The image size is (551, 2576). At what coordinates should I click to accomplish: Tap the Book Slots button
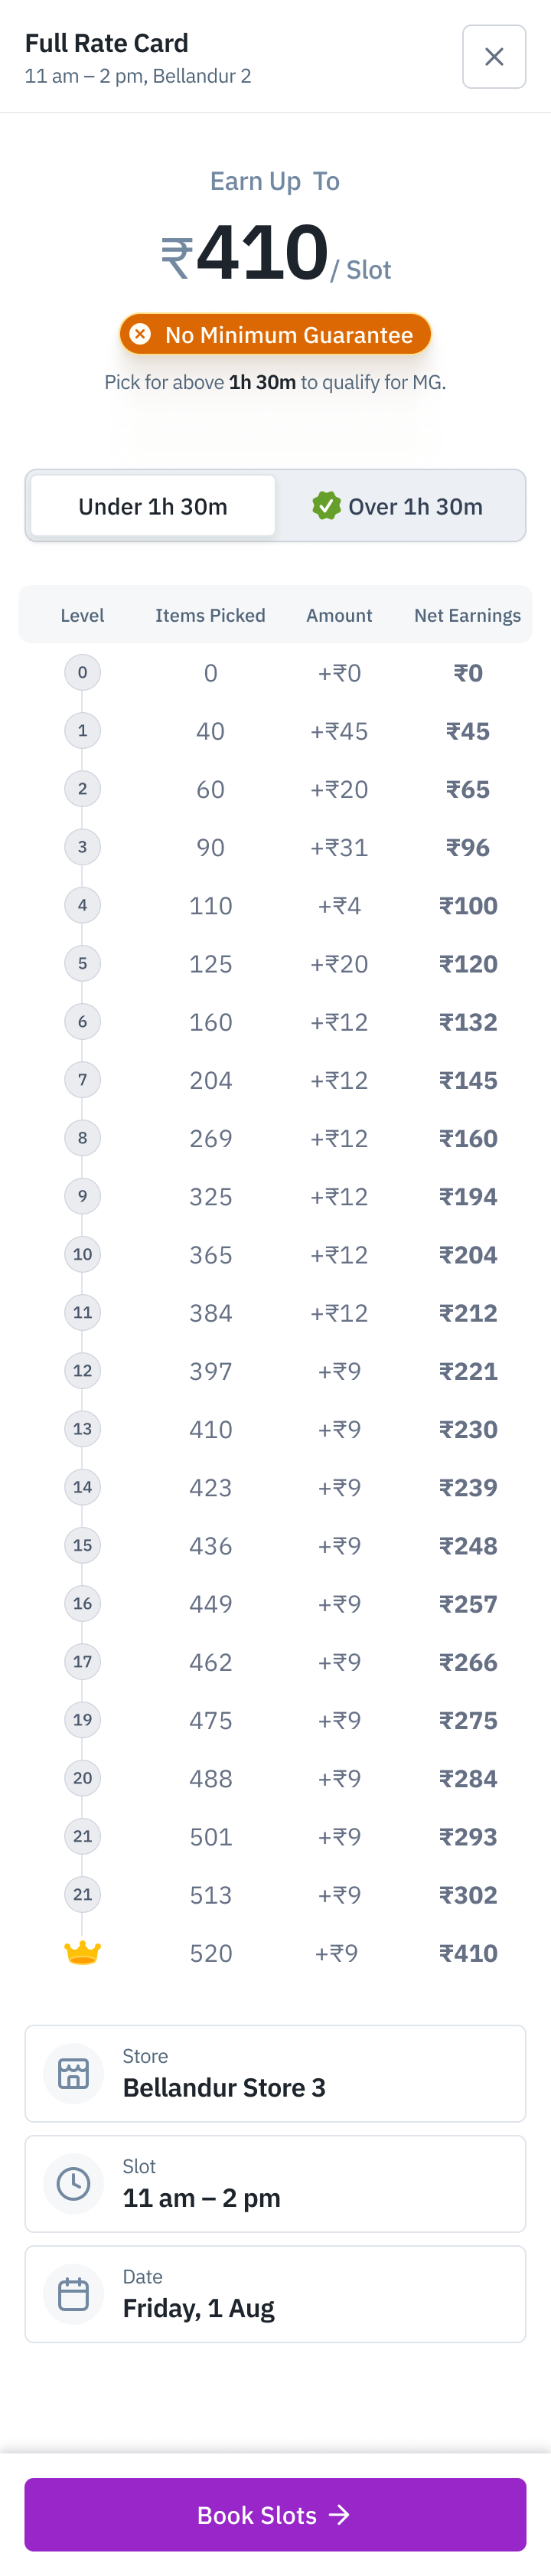275,2514
